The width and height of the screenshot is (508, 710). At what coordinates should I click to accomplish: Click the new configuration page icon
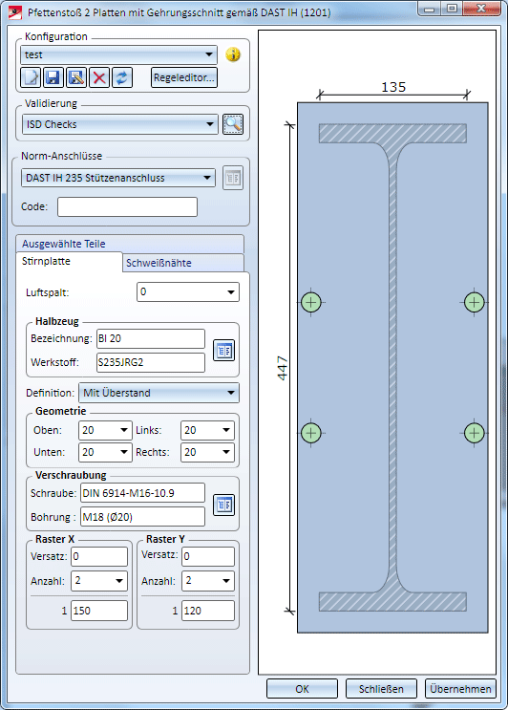tap(31, 77)
